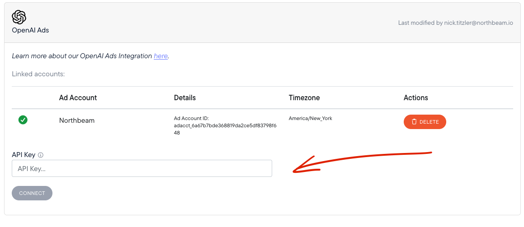Click the CONNECT button
This screenshot has height=227, width=524.
tap(32, 193)
